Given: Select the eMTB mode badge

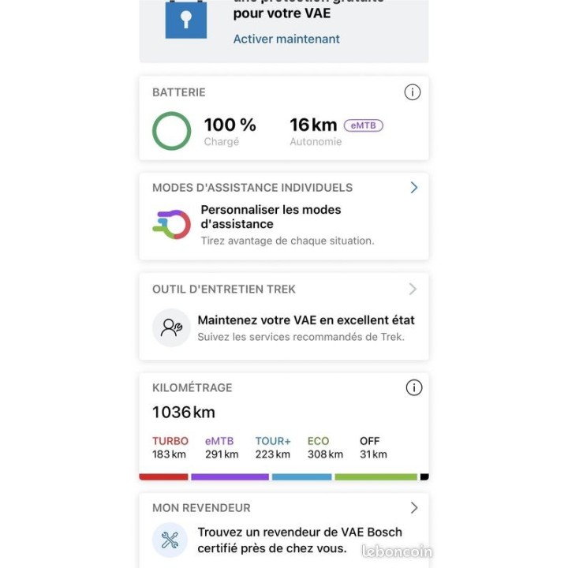Looking at the screenshot, I should coord(363,125).
